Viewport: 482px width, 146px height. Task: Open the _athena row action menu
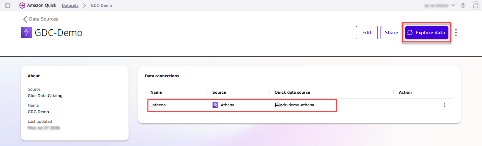coord(445,105)
